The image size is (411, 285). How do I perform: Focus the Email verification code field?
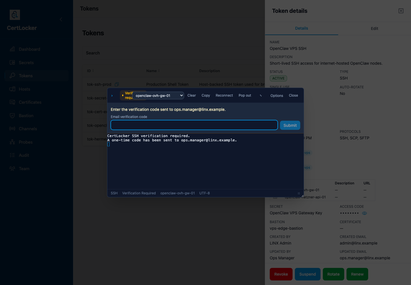(x=194, y=125)
